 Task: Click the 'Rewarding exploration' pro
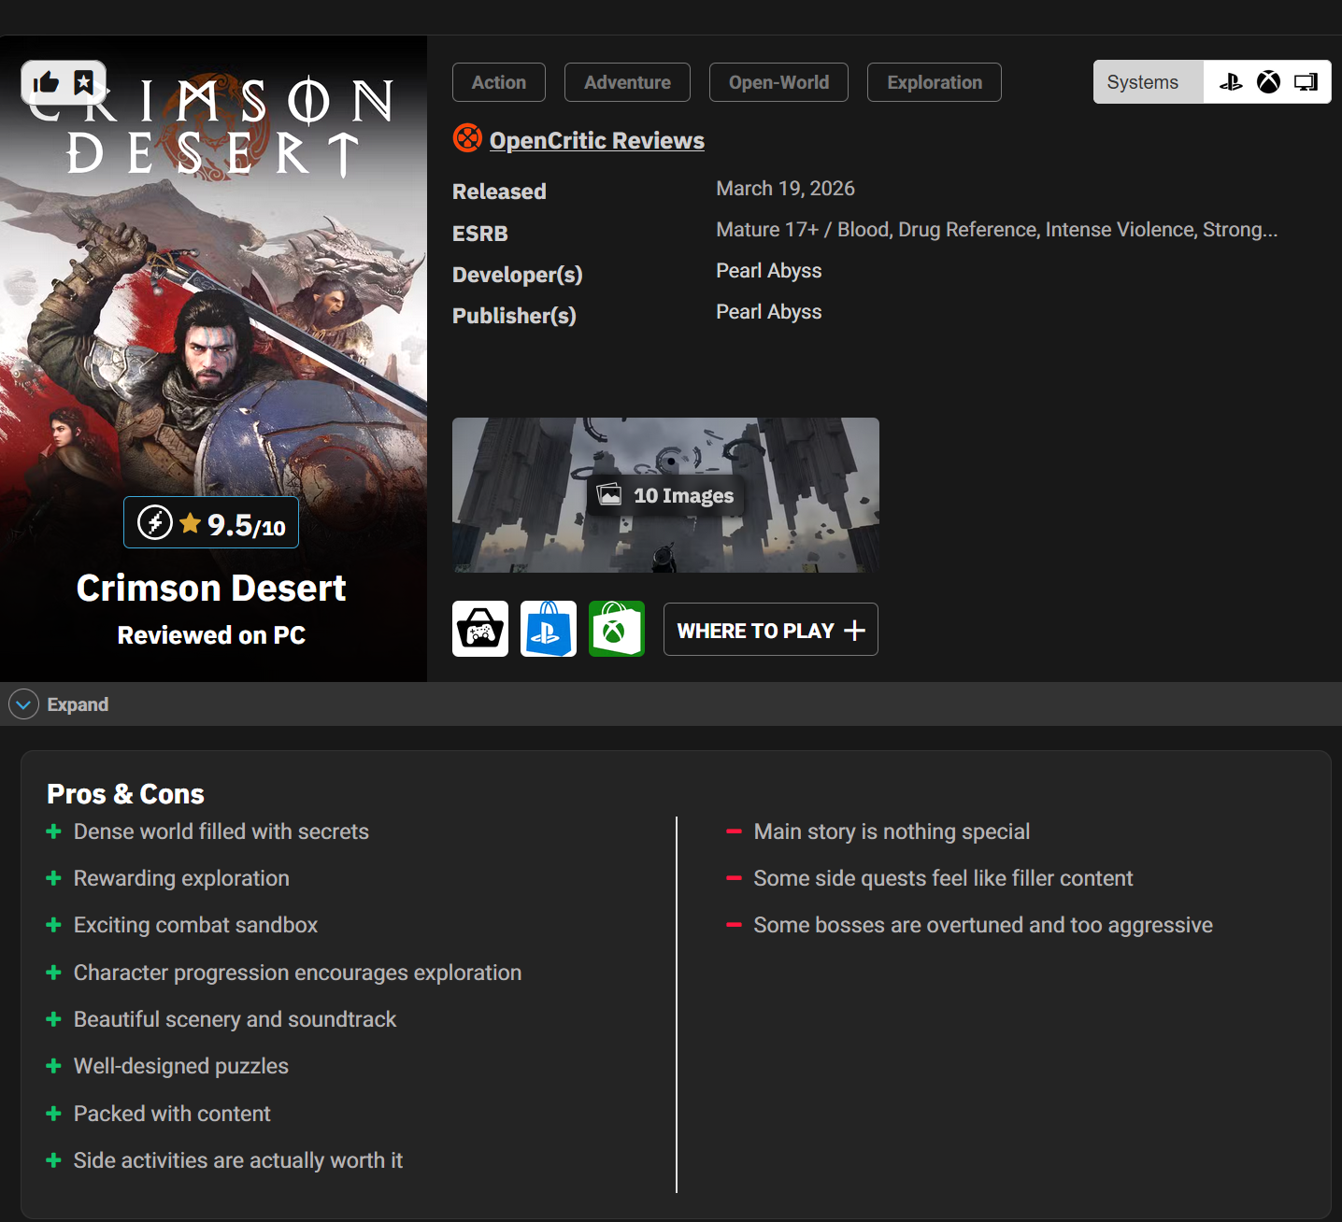[x=181, y=878]
